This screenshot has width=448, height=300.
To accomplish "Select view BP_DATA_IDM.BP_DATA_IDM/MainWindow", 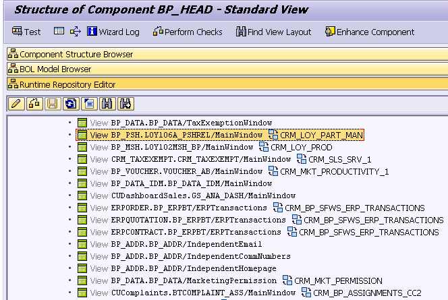I will pos(192,183).
